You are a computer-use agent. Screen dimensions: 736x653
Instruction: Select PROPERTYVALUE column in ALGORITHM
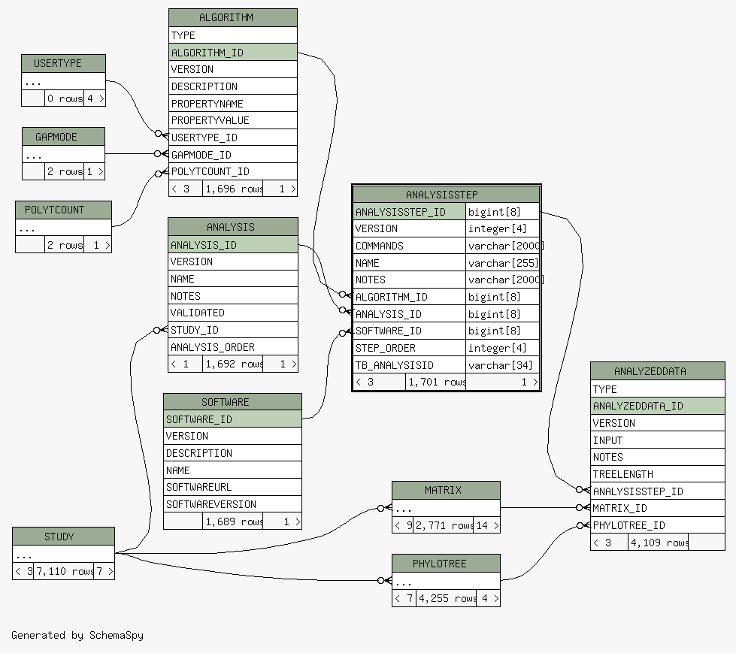[x=233, y=120]
